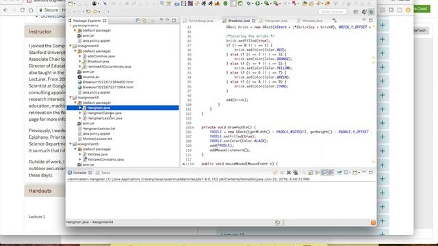Click the Remove All Terminated Launches icon

[x=296, y=173]
